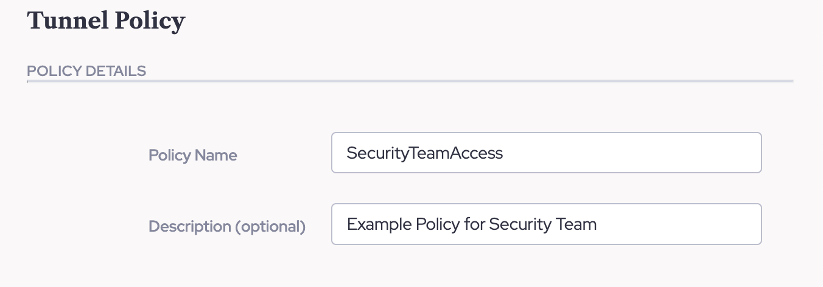
Task: Place cursor in the "SecurityTeamAccess" text
Action: 424,153
